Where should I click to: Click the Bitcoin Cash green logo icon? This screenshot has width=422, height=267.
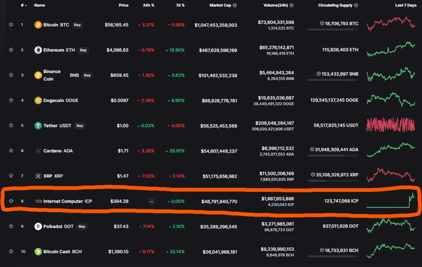(x=38, y=252)
